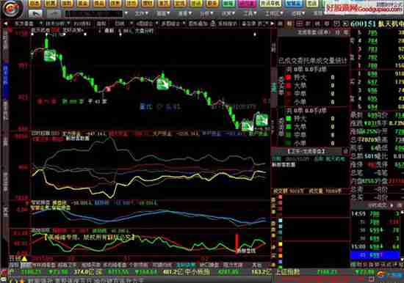
Task: Click the small figure icon before 系统指示
Action: [x=213, y=23]
